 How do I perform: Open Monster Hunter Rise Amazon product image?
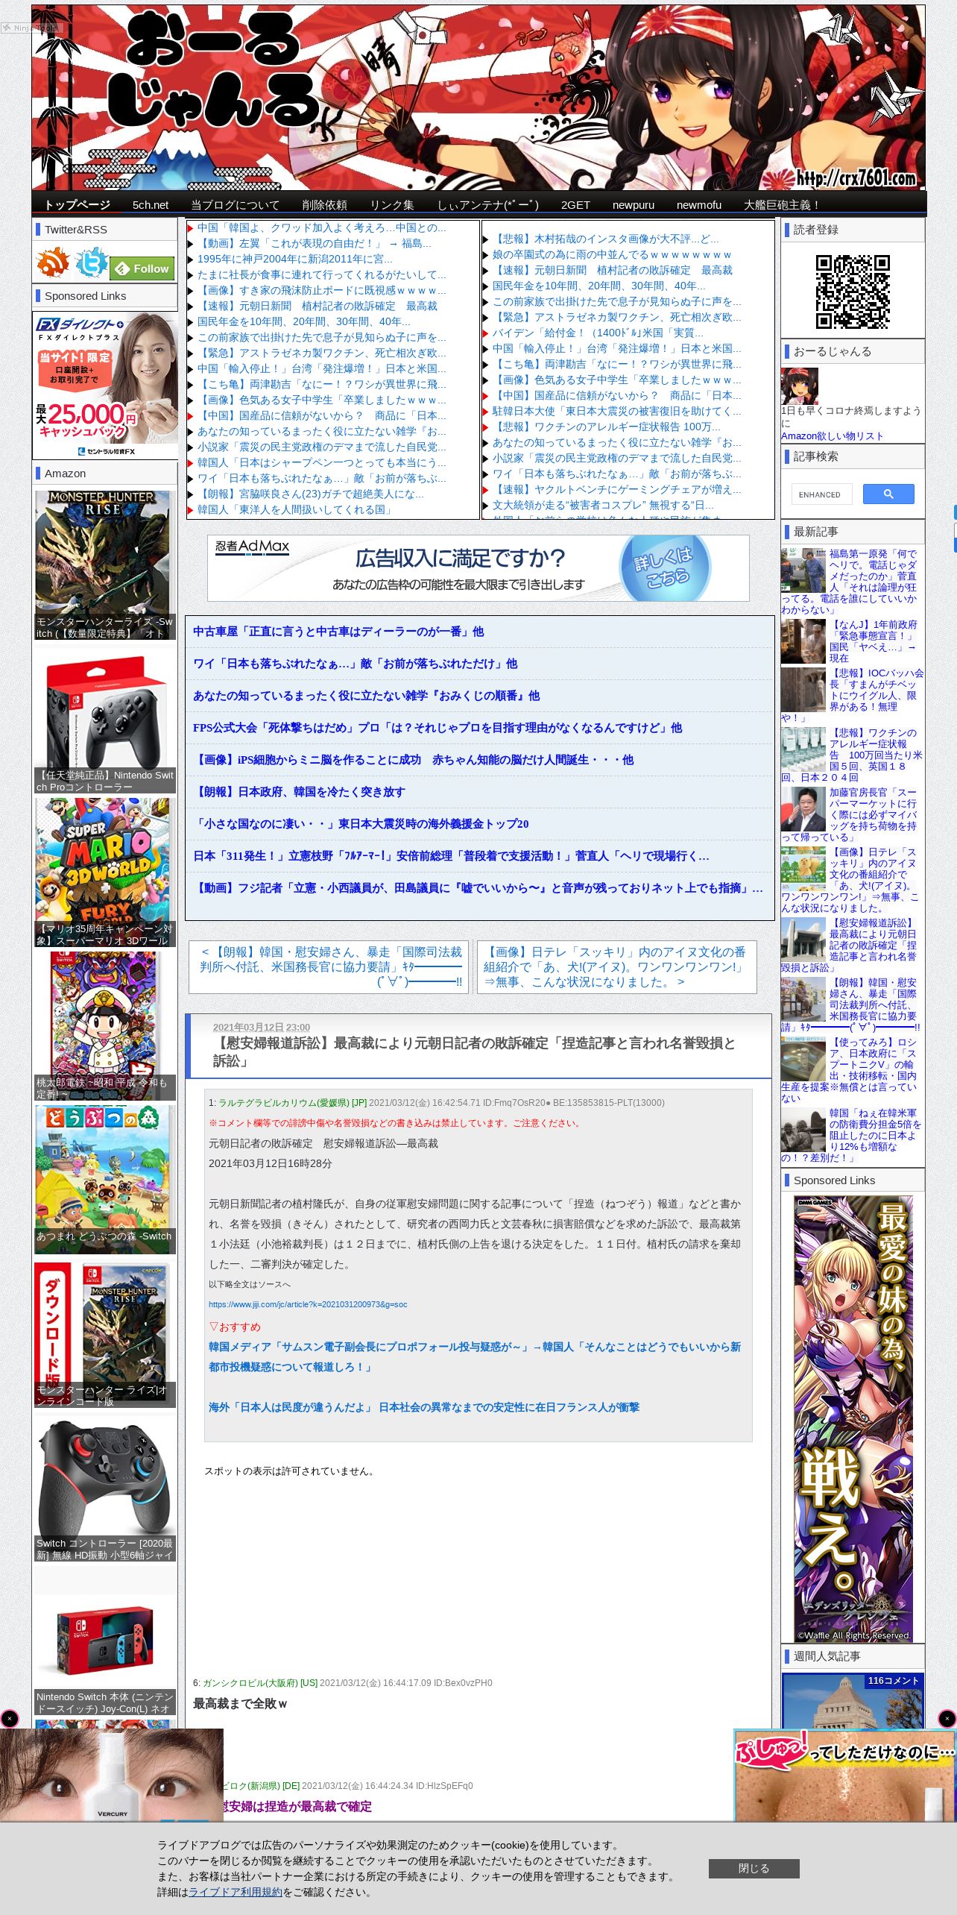[105, 564]
